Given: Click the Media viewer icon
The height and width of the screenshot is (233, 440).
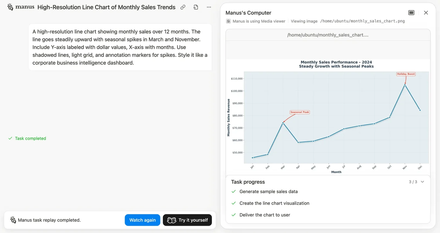Looking at the screenshot, I should coord(228,21).
